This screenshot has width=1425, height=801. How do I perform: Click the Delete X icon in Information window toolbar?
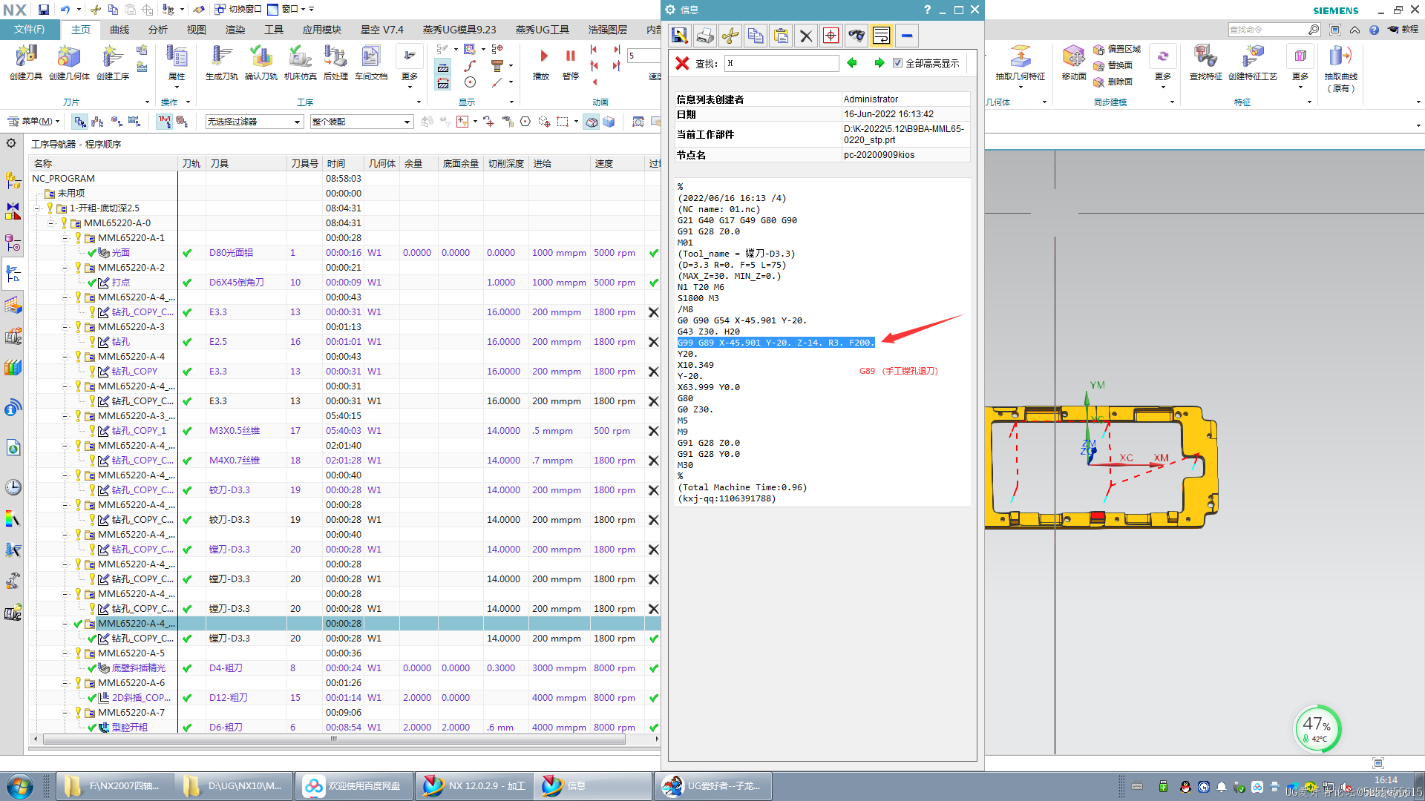(x=806, y=36)
